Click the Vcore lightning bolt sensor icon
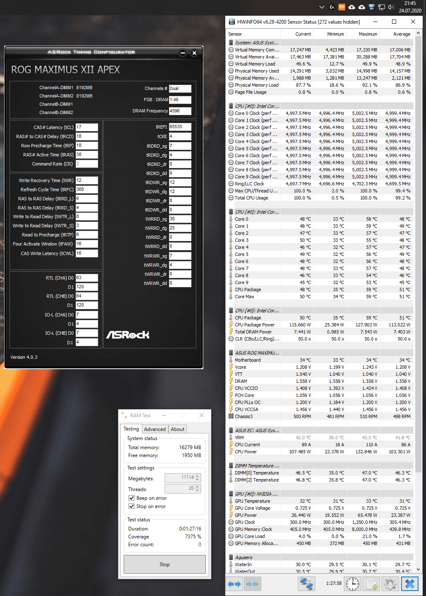Screen dimensions: 426x596 point(231,367)
